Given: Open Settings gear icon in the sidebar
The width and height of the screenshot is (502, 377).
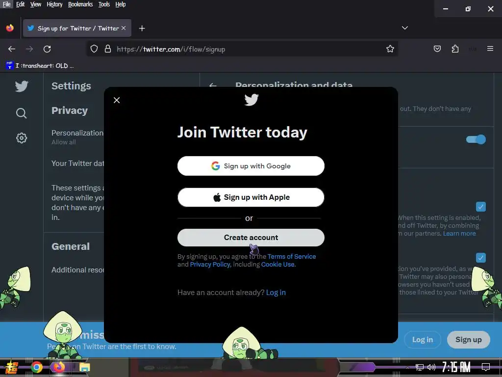Looking at the screenshot, I should [x=22, y=138].
